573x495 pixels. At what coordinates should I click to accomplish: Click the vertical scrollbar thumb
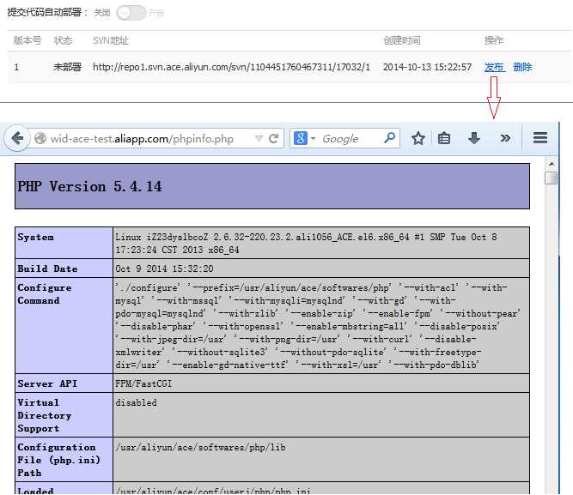click(551, 178)
